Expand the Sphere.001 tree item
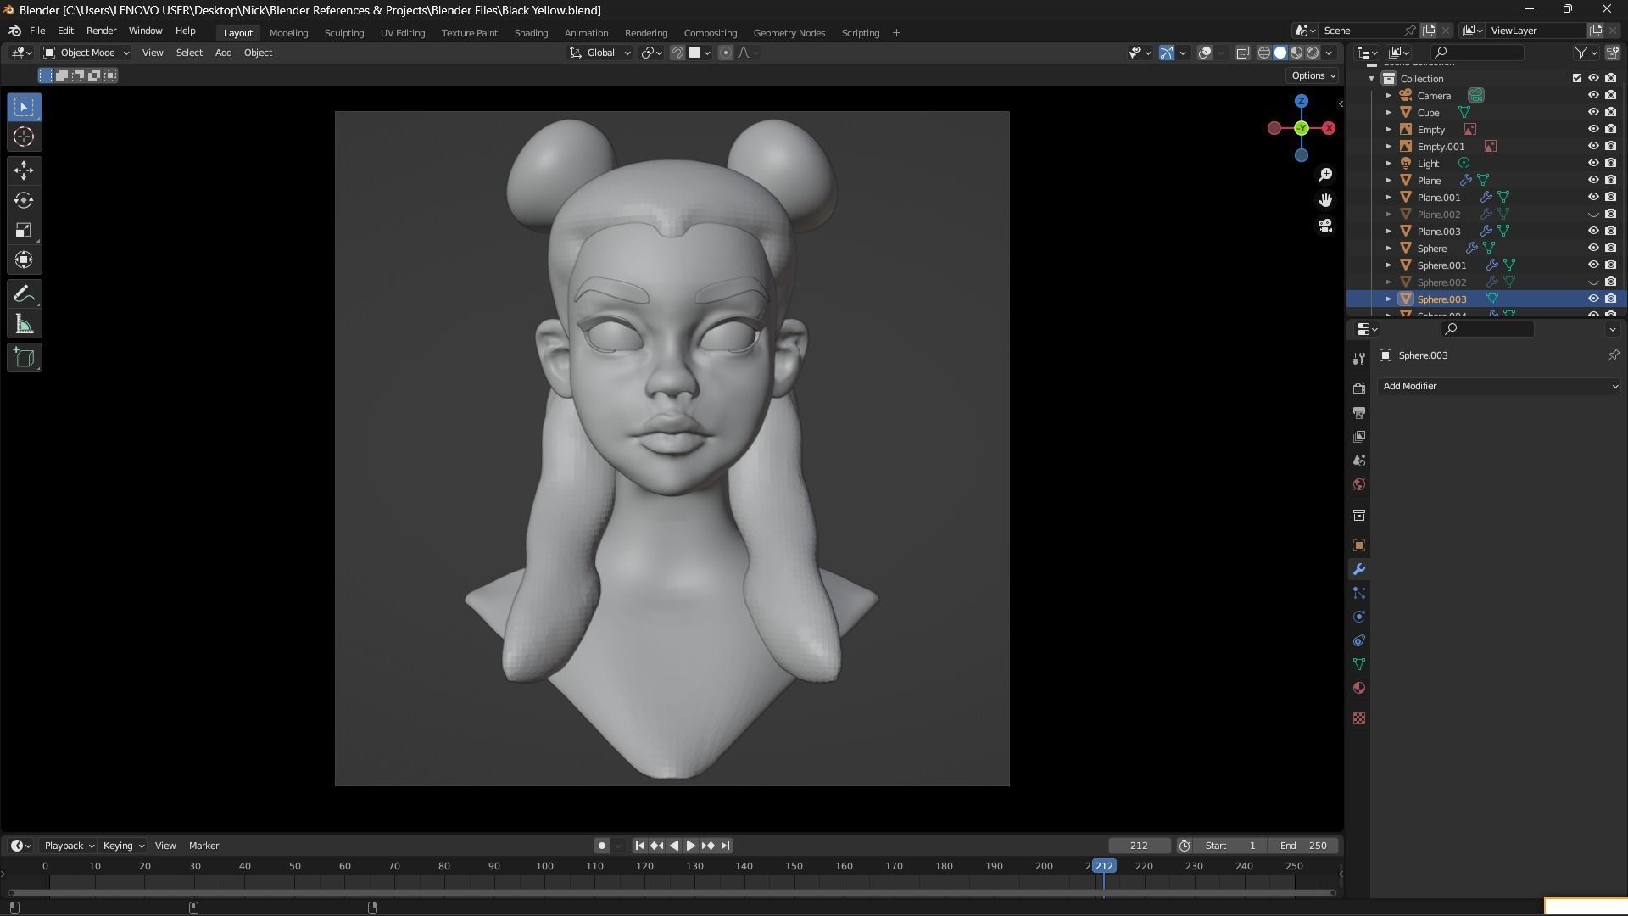This screenshot has width=1628, height=916. 1389,265
